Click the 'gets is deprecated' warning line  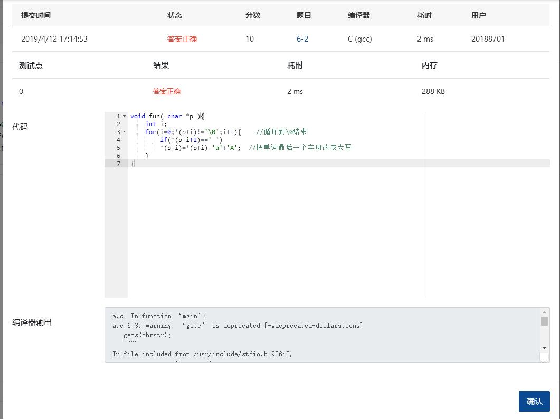[x=238, y=326]
